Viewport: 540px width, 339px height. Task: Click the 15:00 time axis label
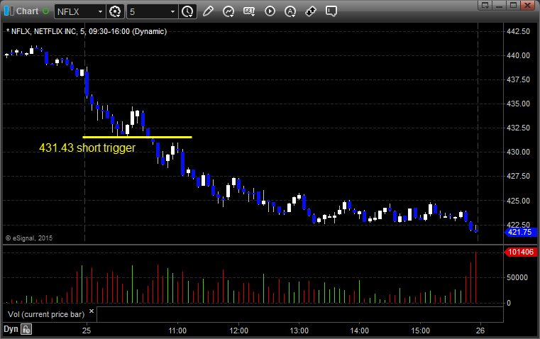point(421,330)
